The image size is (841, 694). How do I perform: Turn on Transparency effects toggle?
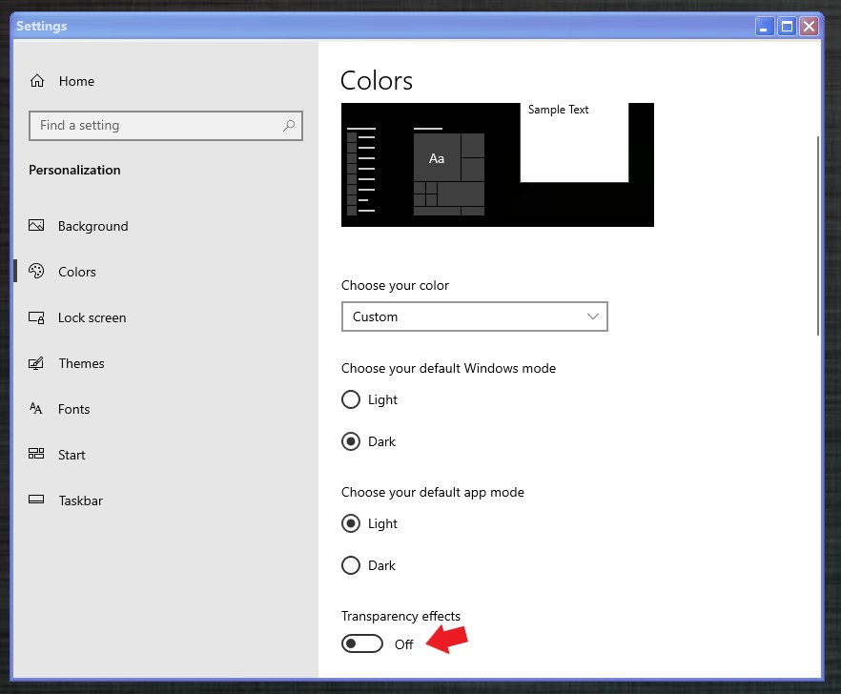coord(362,644)
